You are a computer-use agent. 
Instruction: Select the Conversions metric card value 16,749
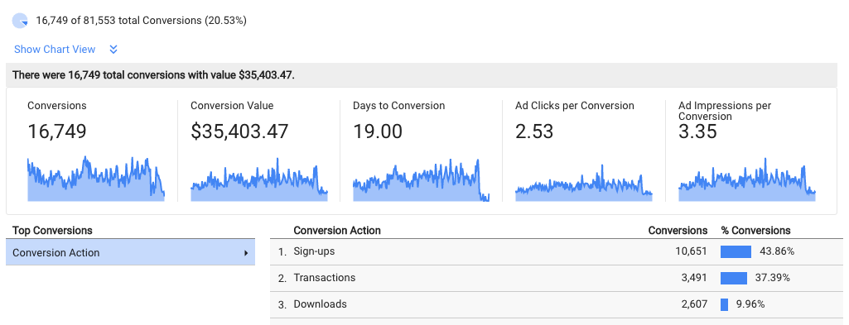[57, 131]
